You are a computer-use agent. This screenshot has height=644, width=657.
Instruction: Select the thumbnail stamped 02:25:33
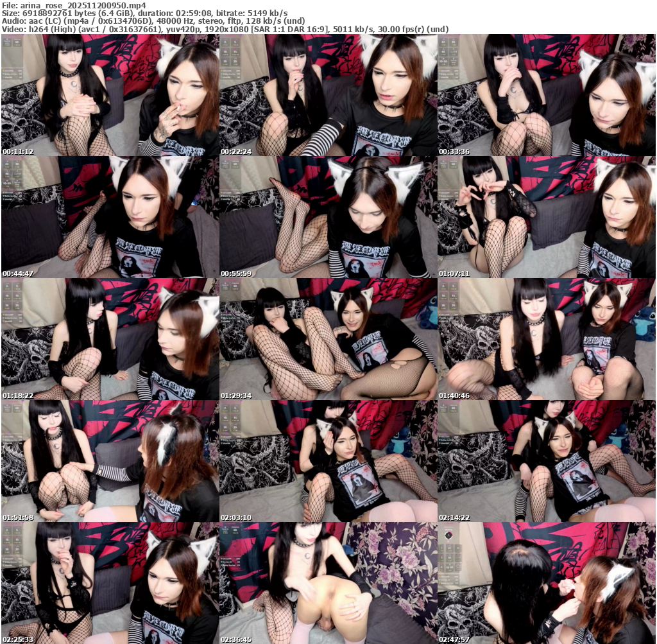tap(110, 583)
